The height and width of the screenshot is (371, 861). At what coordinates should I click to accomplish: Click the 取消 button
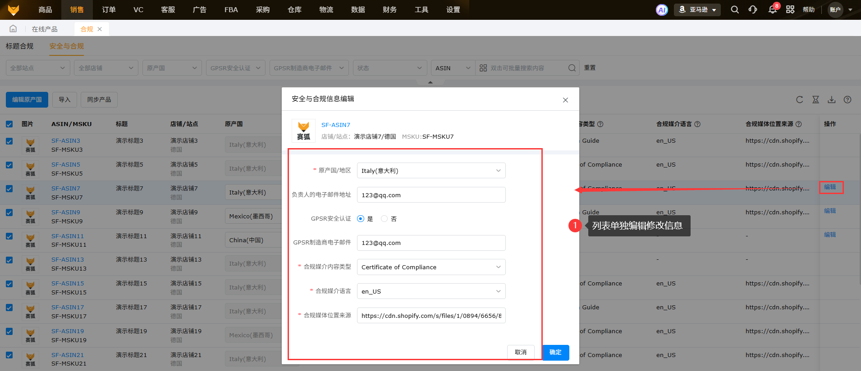[521, 353]
